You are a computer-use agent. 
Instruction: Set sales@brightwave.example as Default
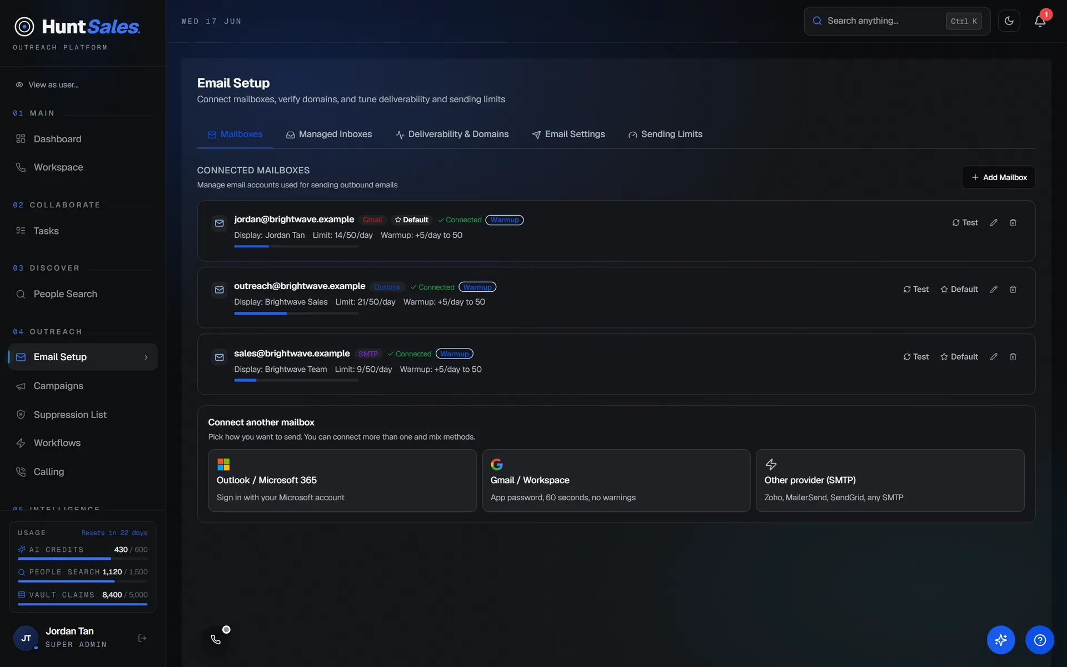[x=959, y=357]
